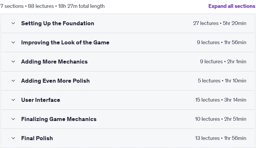Expand the Setting Up the Foundation chevron
The width and height of the screenshot is (256, 148).
pos(13,23)
